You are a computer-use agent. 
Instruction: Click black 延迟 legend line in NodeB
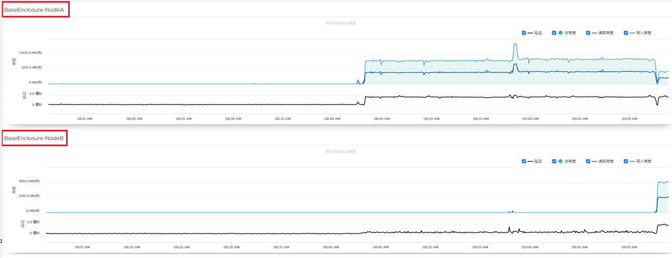pyautogui.click(x=530, y=161)
